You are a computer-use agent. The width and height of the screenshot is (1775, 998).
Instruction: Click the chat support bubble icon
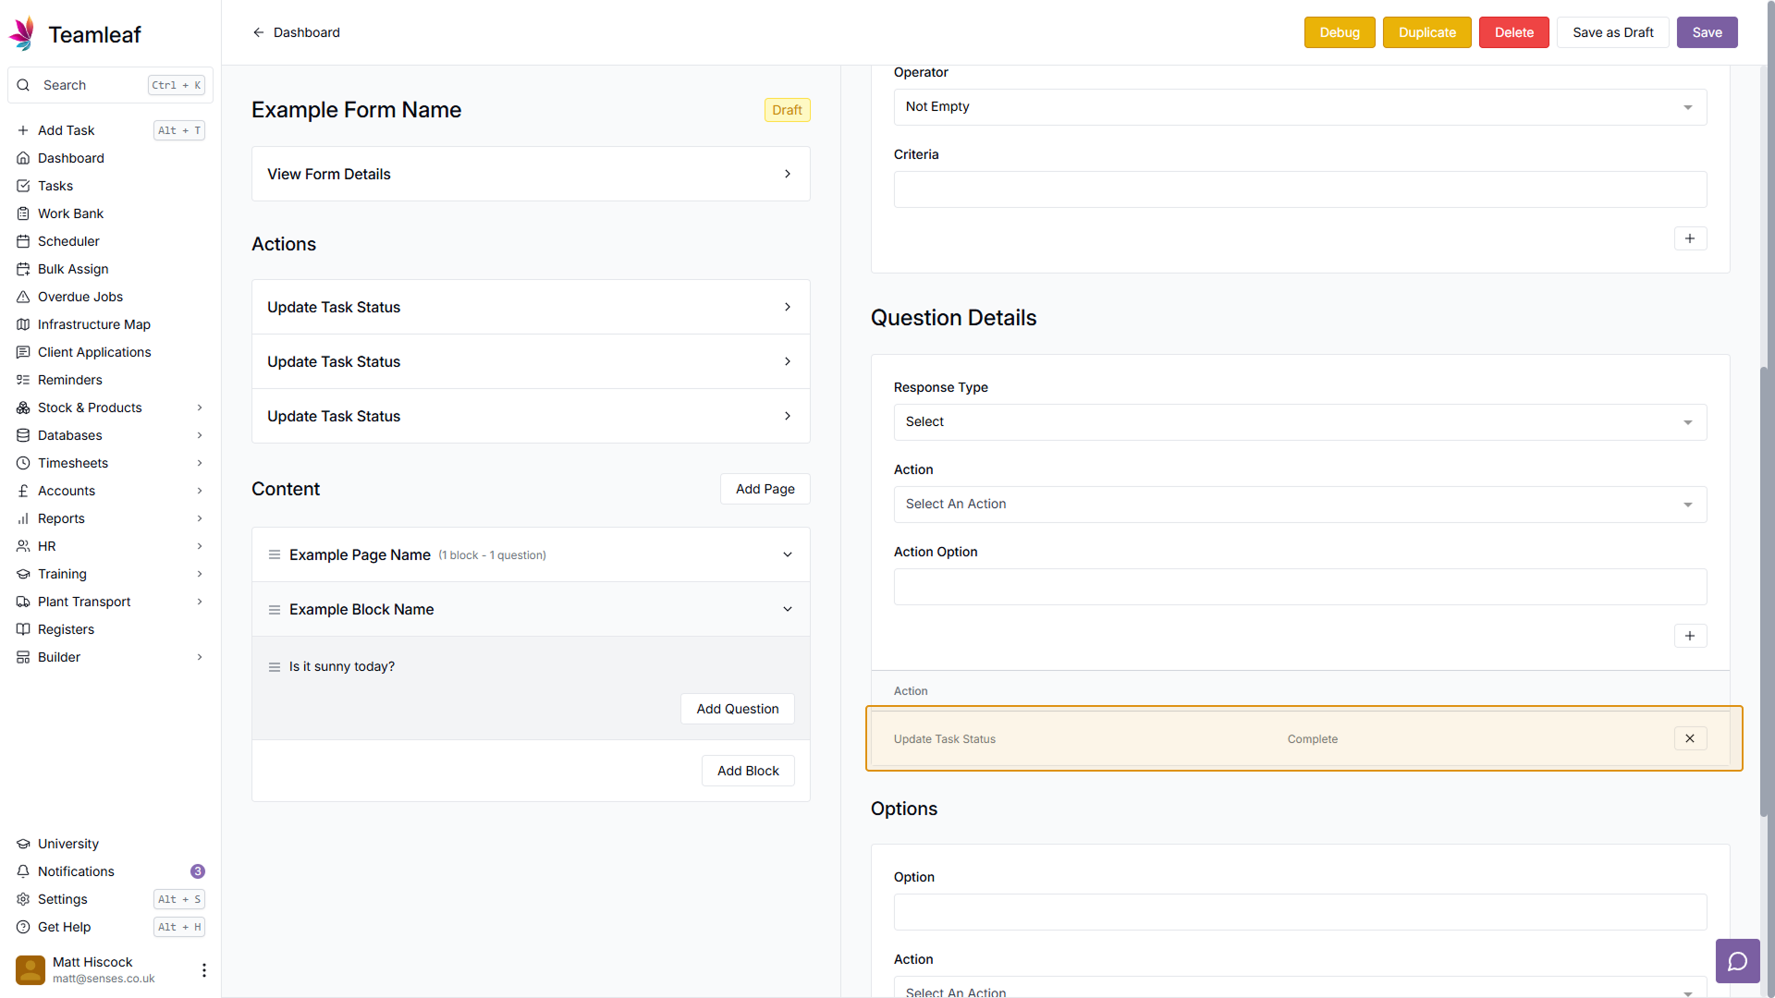[x=1737, y=961]
